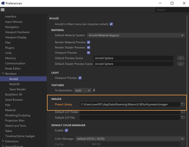The height and width of the screenshot is (147, 189).
Task: Select Timeline/Spline Gadget category
Action: 20,136
